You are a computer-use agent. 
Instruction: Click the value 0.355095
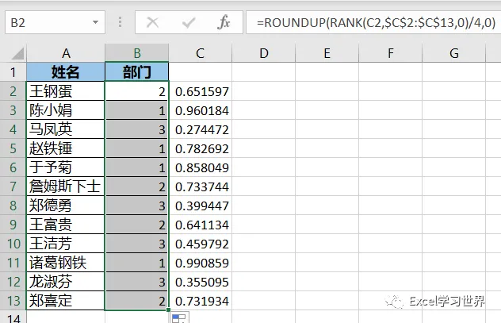201,282
